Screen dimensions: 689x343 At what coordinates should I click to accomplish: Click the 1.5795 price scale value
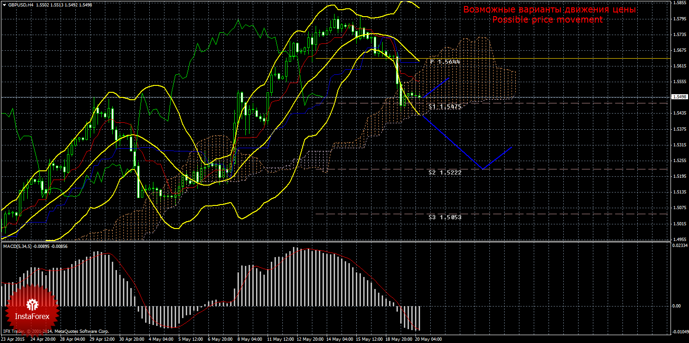(x=679, y=19)
